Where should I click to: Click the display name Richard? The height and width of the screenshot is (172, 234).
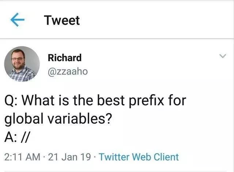65,58
